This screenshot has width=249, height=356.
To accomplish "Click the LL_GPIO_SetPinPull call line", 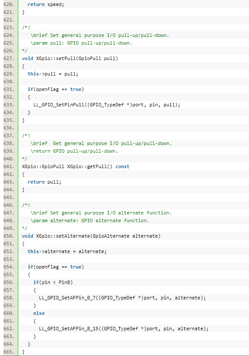I will point(107,105).
